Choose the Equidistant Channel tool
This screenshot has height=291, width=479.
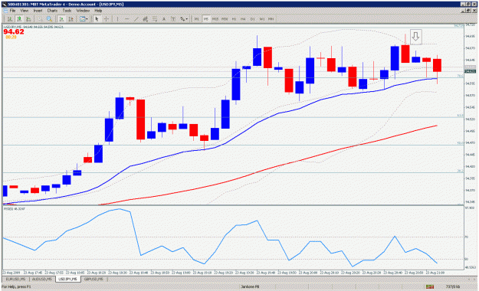tap(146, 19)
